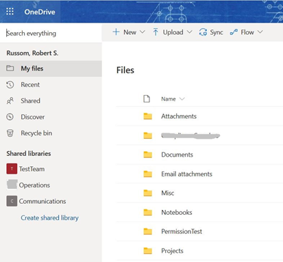Open the Name column sort dropdown

[182, 99]
